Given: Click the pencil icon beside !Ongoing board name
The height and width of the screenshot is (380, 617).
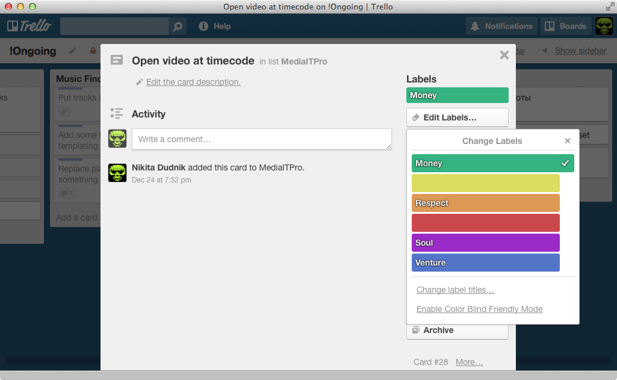Looking at the screenshot, I should (73, 51).
